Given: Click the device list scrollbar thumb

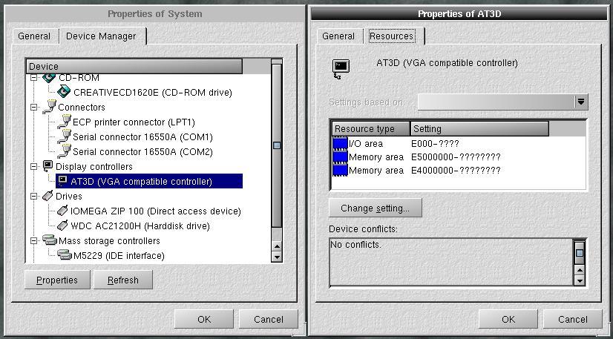Looking at the screenshot, I should pos(277,145).
